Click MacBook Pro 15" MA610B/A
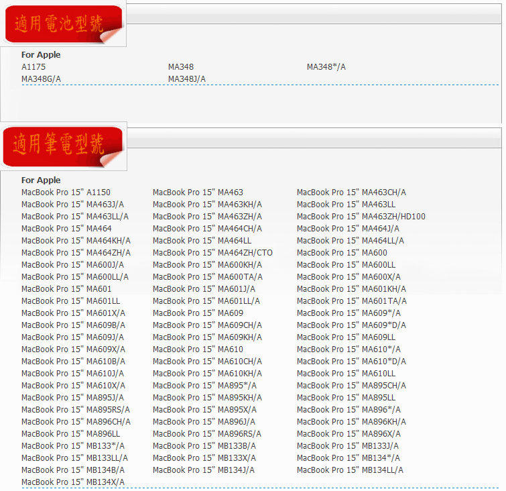Viewport: 506px width, 491px height. [x=73, y=361]
